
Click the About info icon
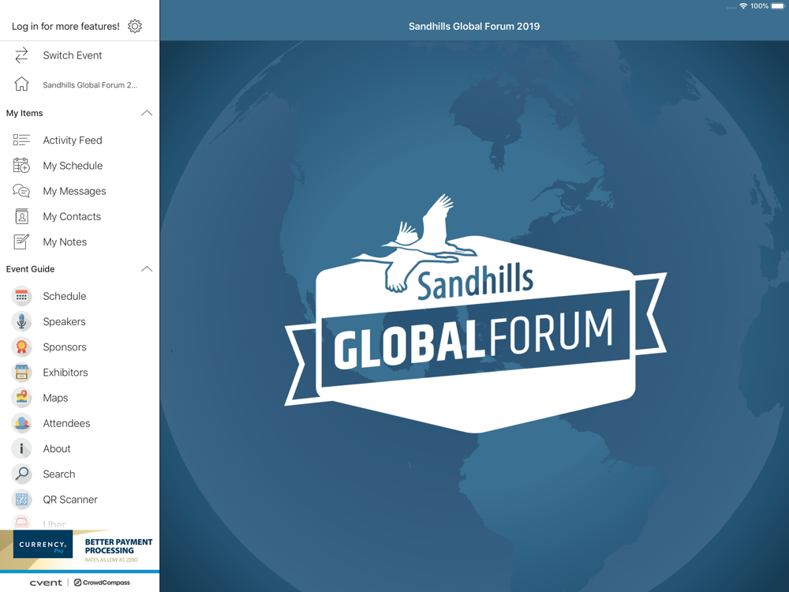click(21, 448)
